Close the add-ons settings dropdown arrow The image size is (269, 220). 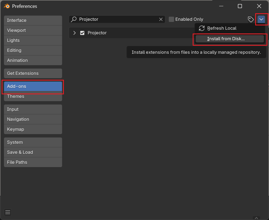tap(261, 19)
